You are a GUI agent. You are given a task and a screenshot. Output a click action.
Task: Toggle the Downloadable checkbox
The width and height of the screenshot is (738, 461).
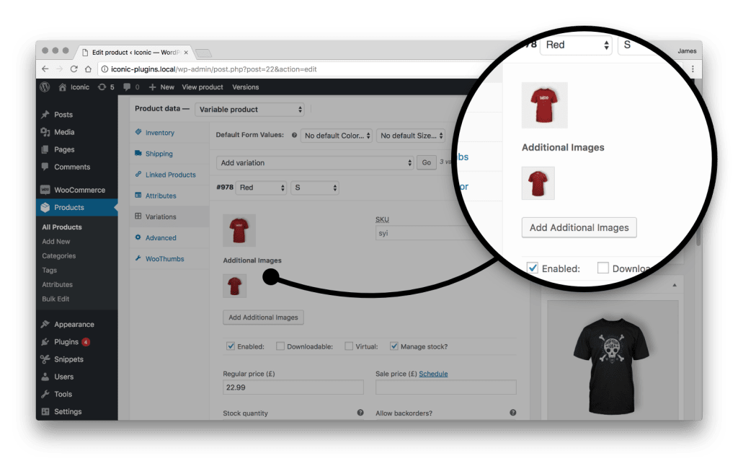pyautogui.click(x=280, y=346)
